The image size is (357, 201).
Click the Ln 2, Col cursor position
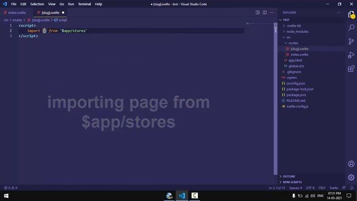[x=277, y=188]
